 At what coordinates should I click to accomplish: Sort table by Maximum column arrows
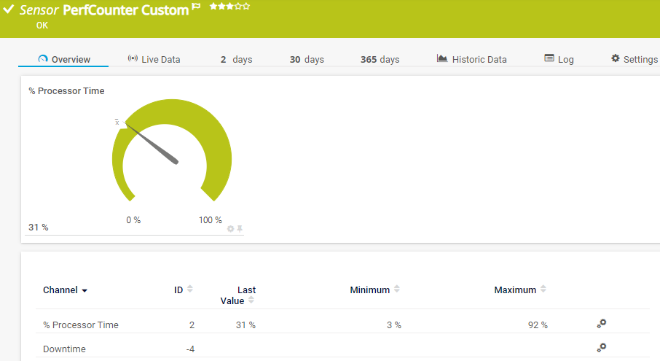543,290
